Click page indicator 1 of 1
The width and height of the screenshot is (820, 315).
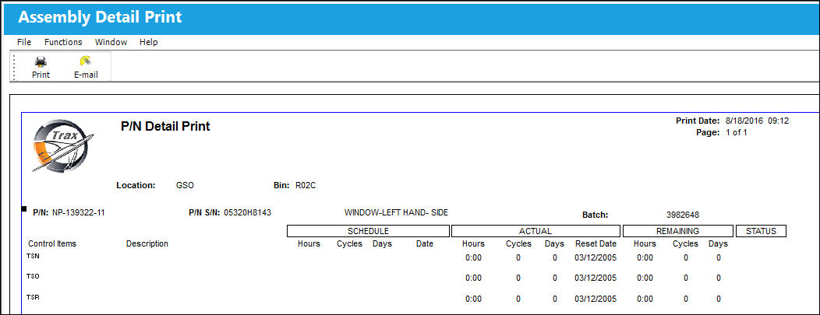(x=736, y=132)
